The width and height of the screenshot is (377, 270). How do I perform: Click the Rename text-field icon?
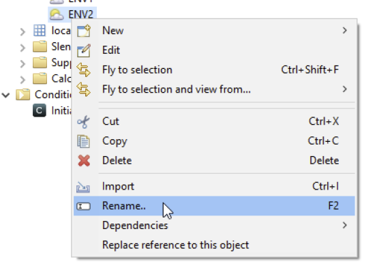[x=83, y=206]
